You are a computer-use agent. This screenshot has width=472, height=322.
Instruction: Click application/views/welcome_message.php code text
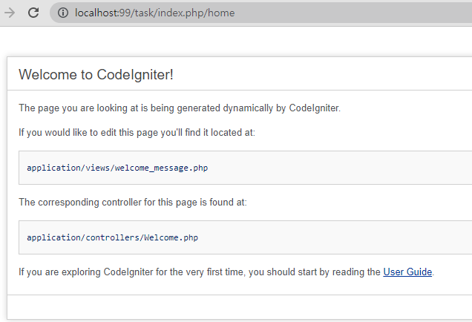click(x=117, y=168)
